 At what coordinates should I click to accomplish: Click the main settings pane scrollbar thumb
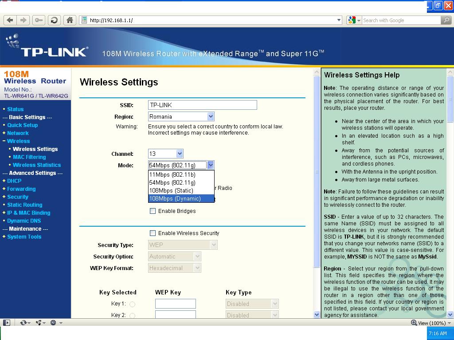click(317, 172)
